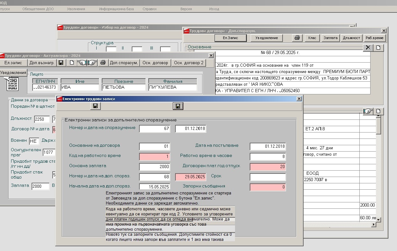Screen dimensions: 397x251
Task: Click into the empty Срок field
Action: click(x=268, y=177)
